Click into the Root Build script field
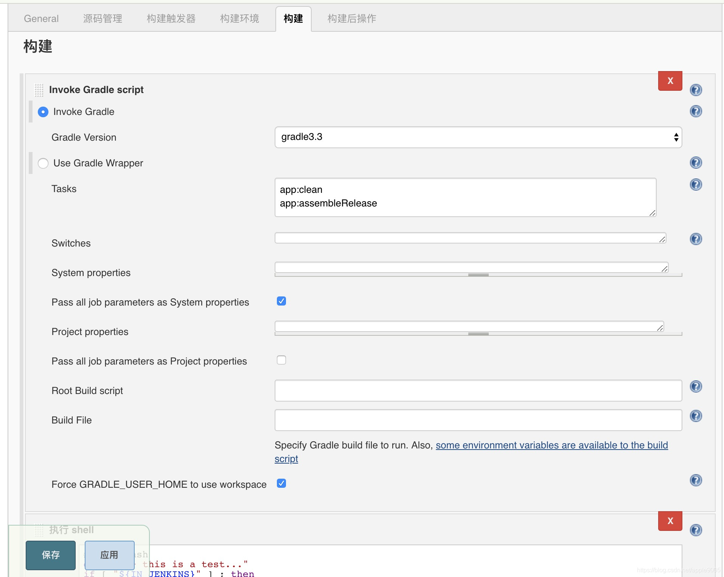Viewport: 724px width, 577px height. click(478, 391)
